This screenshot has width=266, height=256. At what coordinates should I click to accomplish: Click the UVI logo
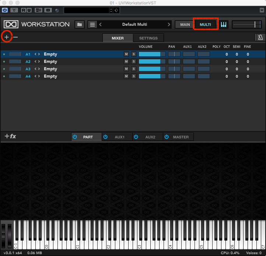click(x=11, y=24)
